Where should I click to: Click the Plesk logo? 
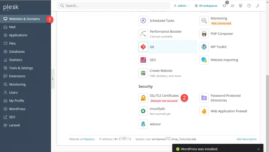coord(11,7)
